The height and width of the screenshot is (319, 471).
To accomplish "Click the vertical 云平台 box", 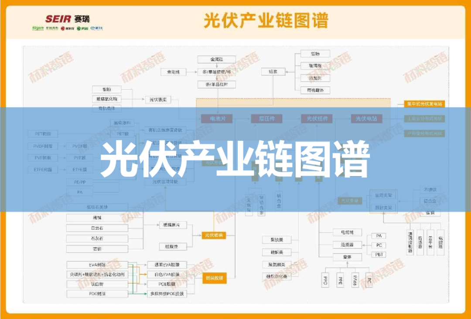I will (x=430, y=242).
